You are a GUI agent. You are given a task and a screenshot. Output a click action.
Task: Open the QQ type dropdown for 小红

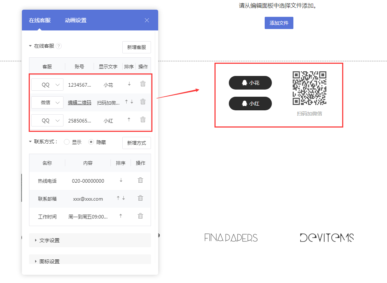47,121
